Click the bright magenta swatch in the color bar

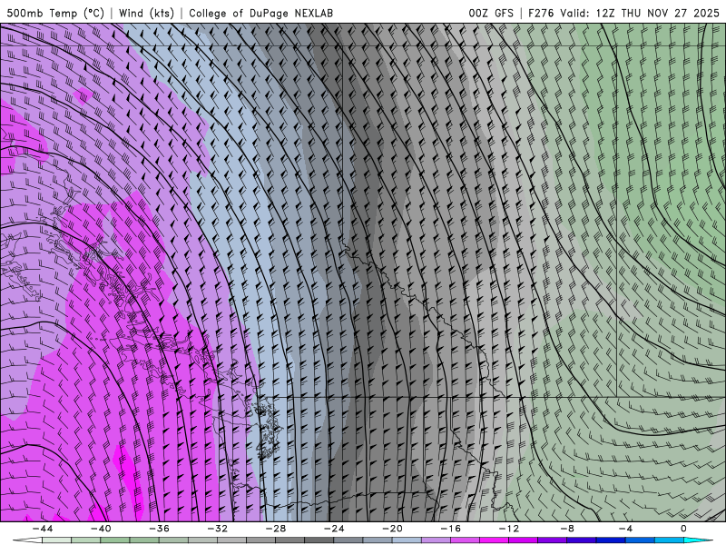coord(494,540)
